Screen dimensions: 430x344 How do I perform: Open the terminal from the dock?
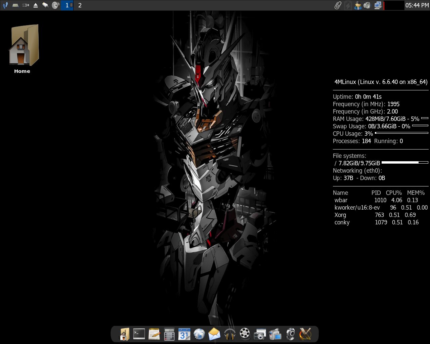139,334
